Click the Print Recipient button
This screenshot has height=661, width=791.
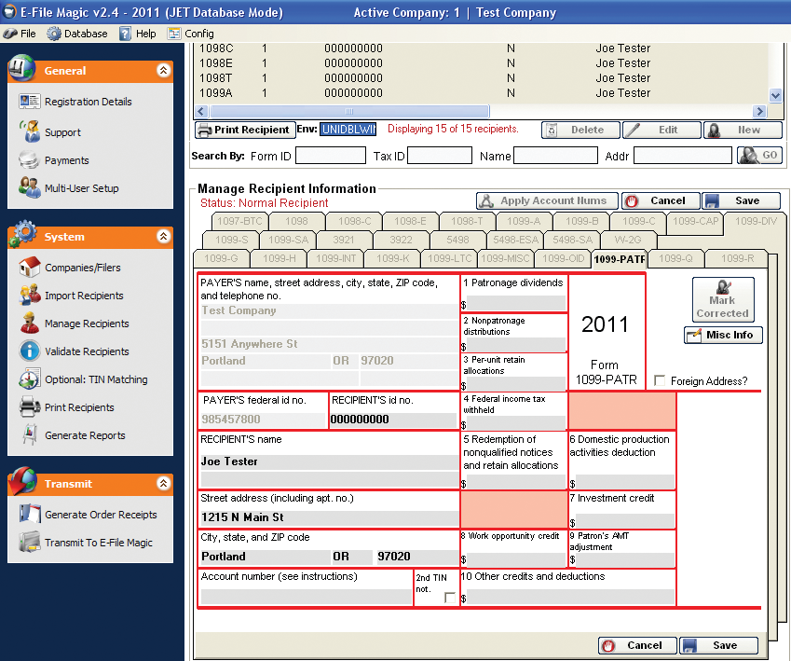point(244,130)
